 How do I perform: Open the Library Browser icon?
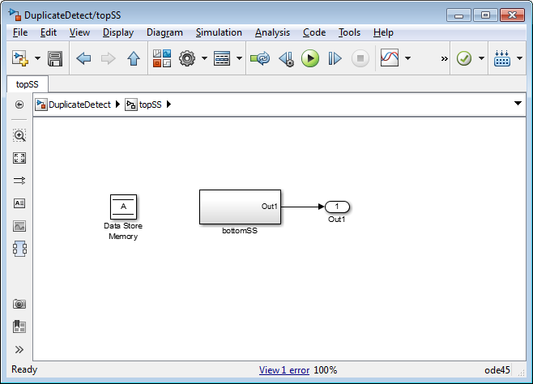point(162,58)
